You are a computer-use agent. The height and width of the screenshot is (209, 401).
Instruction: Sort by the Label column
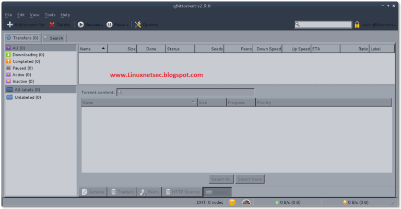point(382,49)
